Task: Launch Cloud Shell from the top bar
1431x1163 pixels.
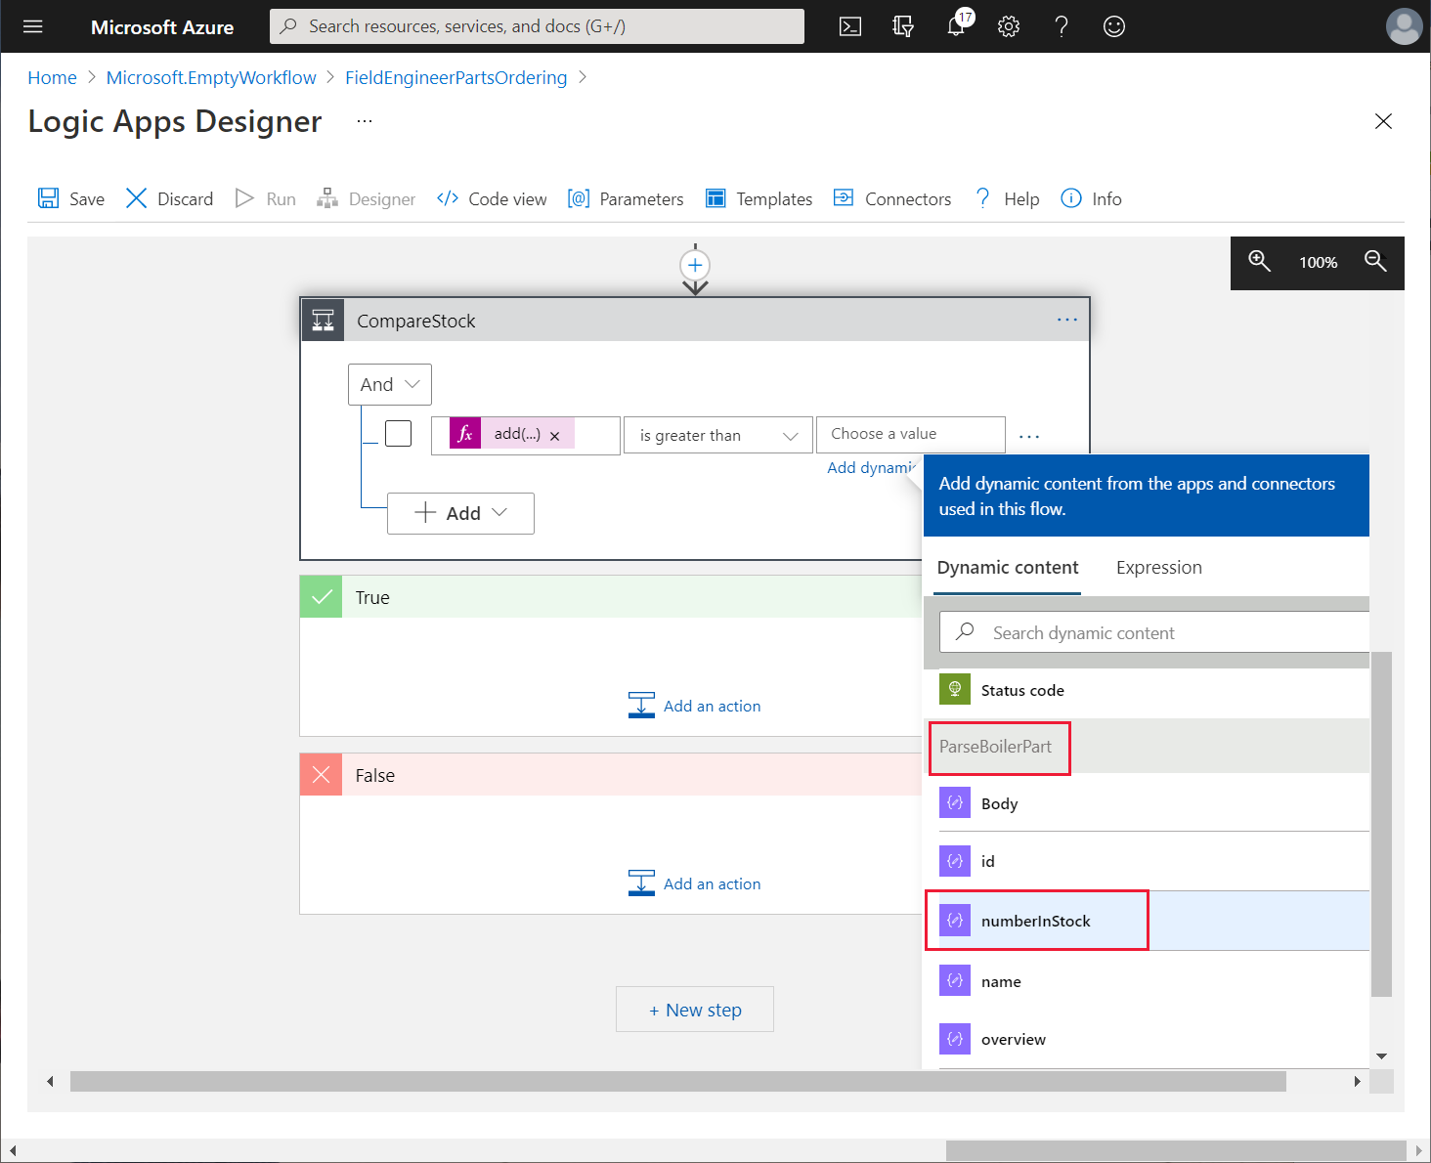Action: click(x=850, y=26)
